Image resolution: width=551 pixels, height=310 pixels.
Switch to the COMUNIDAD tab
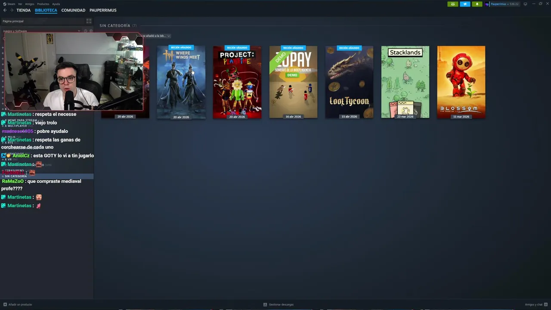[73, 10]
